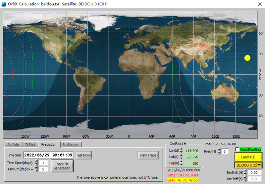Click the globe application icon in title bar

[4, 4]
